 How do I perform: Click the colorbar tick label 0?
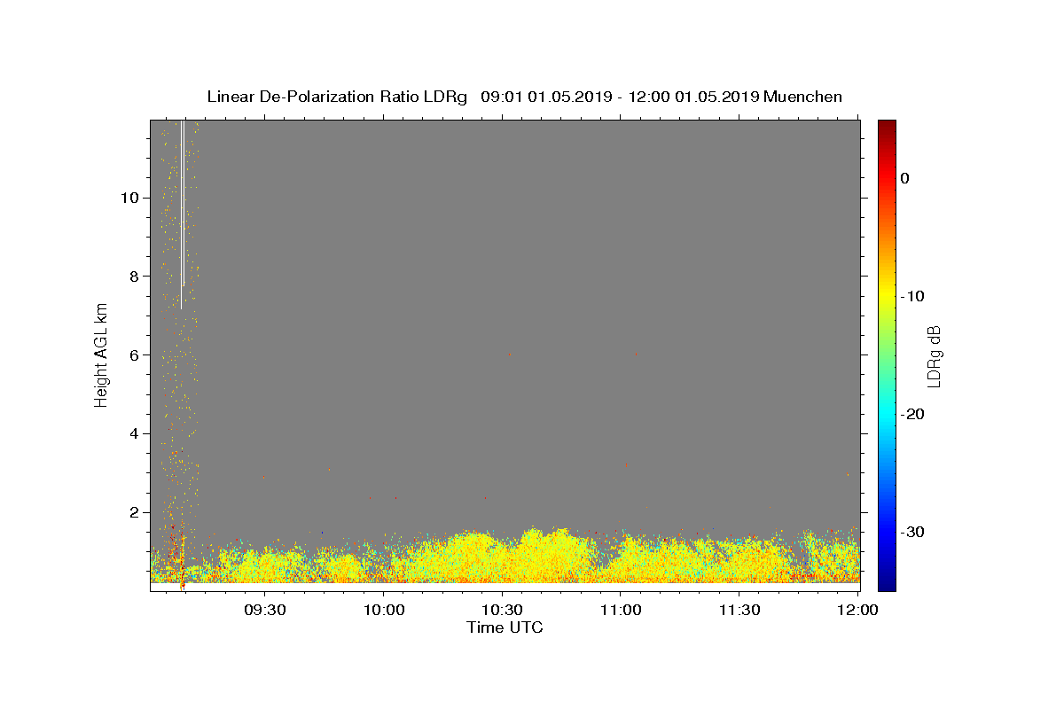coord(904,178)
